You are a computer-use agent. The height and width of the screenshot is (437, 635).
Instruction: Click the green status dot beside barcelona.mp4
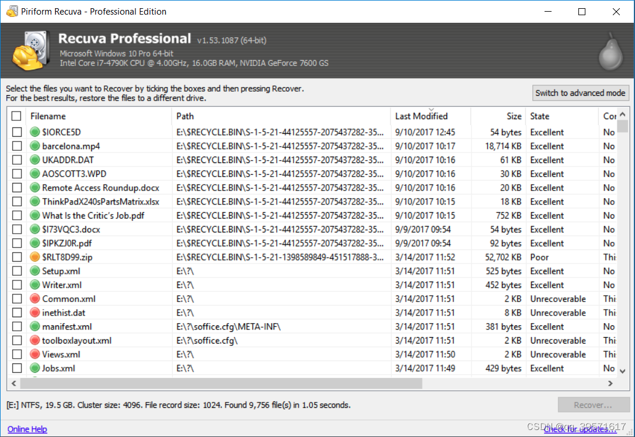(35, 146)
